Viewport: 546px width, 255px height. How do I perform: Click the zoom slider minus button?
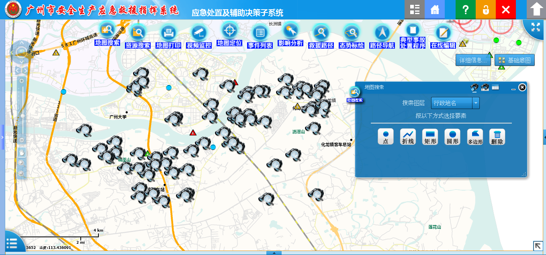[22, 140]
